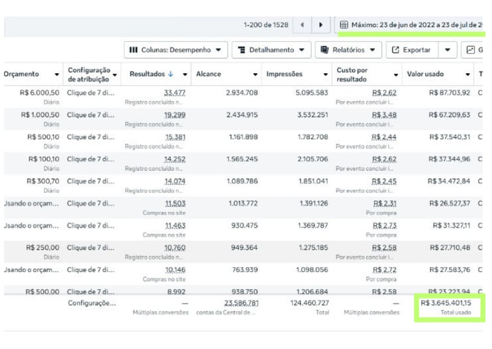Image resolution: width=492 pixels, height=349 pixels.
Task: Click the R$ 2,62 cost per result link
Action: click(x=384, y=93)
